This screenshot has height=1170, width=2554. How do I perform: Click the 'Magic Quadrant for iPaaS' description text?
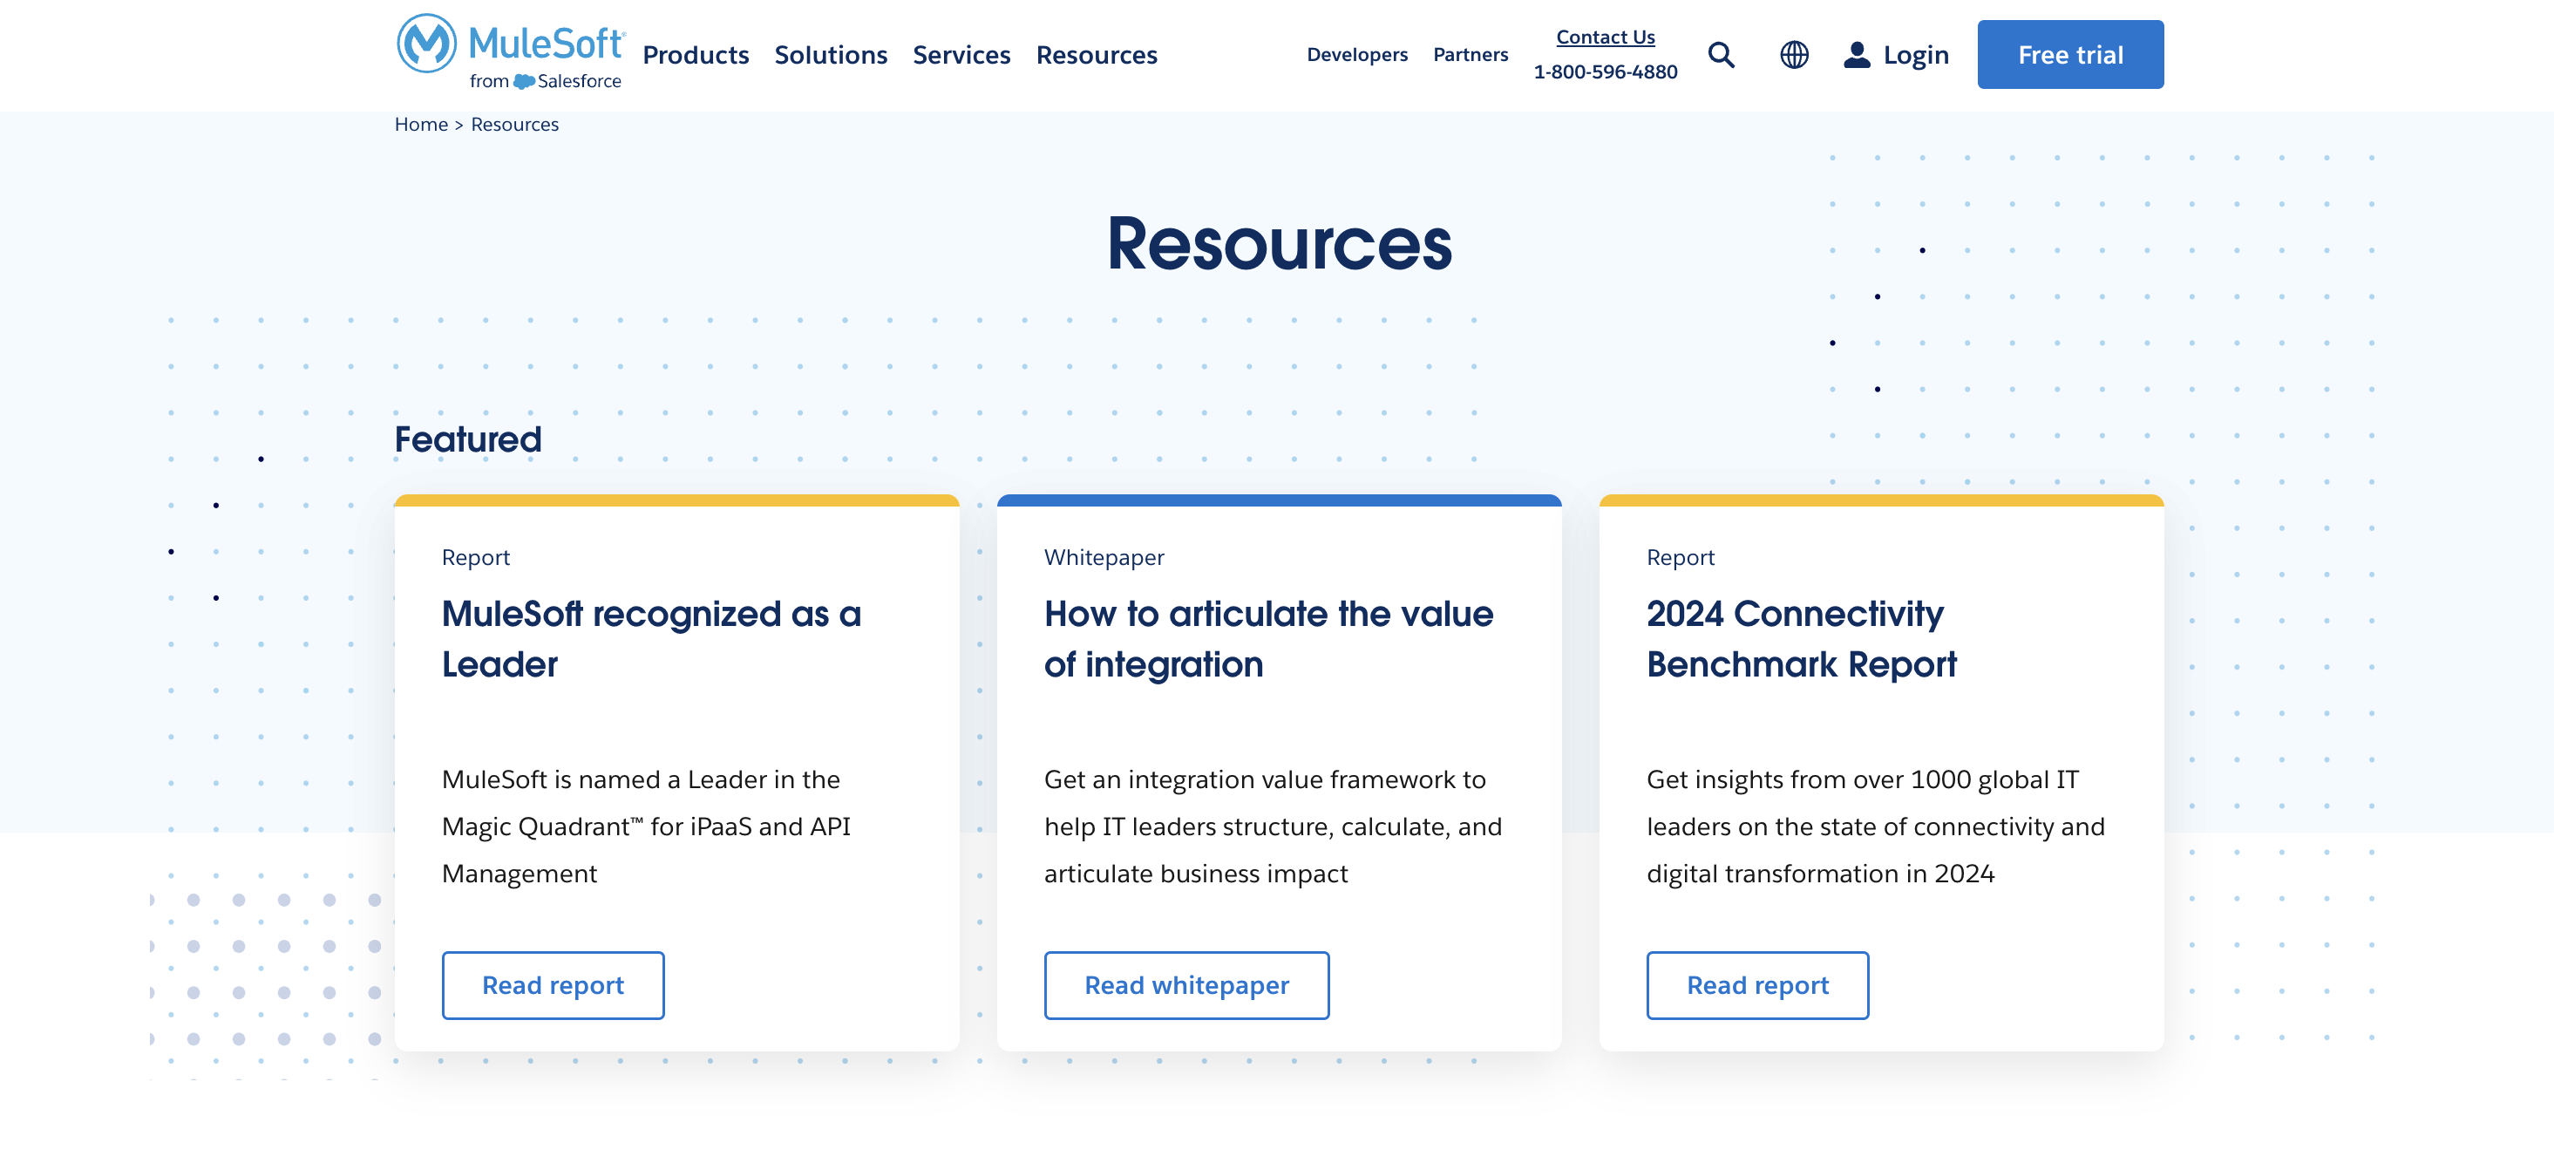(x=647, y=826)
